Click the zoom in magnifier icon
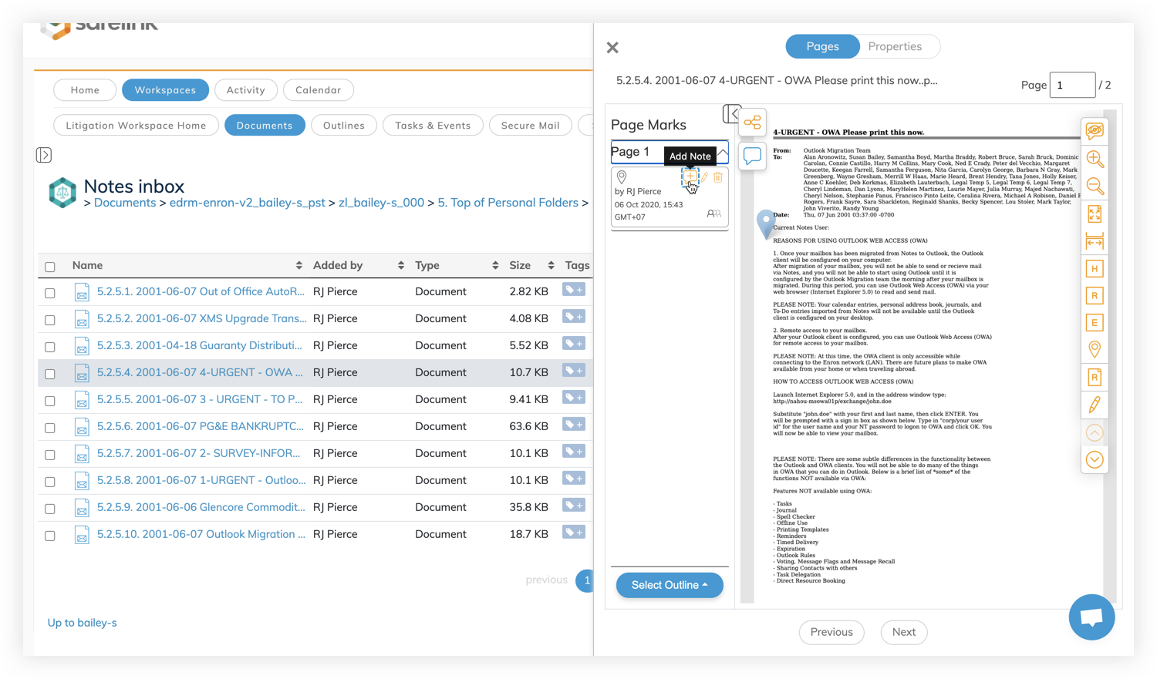 coord(1095,159)
